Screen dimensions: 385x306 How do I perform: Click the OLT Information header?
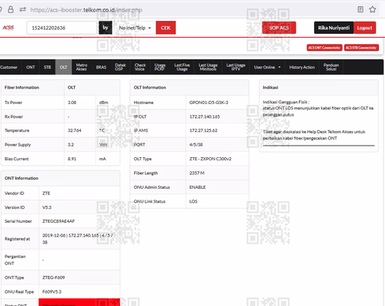click(x=149, y=88)
